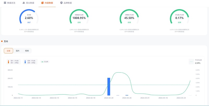This screenshot has height=106, width=209.
Task: Toggle the 互动率 legend series
Action: (45, 62)
